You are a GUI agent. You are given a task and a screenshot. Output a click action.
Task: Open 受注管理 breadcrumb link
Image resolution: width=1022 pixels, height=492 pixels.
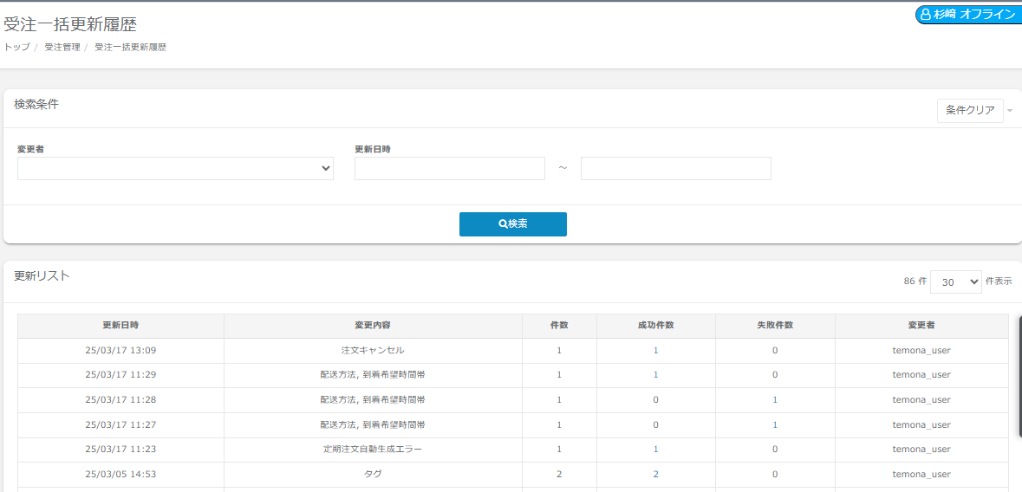pos(62,48)
